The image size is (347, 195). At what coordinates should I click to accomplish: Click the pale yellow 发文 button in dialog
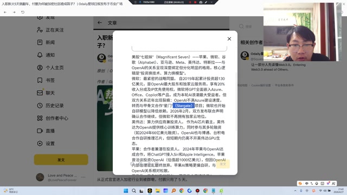(x=223, y=164)
